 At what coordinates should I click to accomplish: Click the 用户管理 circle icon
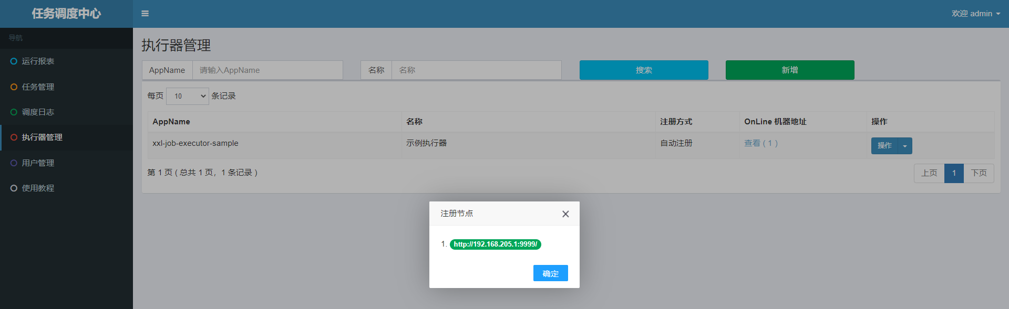pyautogui.click(x=14, y=163)
